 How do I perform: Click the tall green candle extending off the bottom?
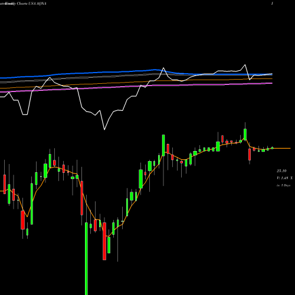[x=86, y=258]
